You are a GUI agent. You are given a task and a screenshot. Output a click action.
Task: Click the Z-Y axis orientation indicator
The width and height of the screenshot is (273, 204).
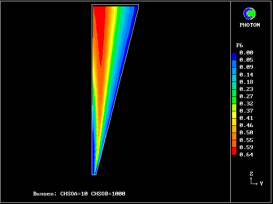click(255, 180)
